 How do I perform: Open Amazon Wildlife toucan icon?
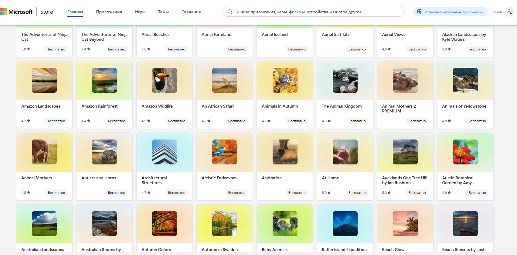165,80
